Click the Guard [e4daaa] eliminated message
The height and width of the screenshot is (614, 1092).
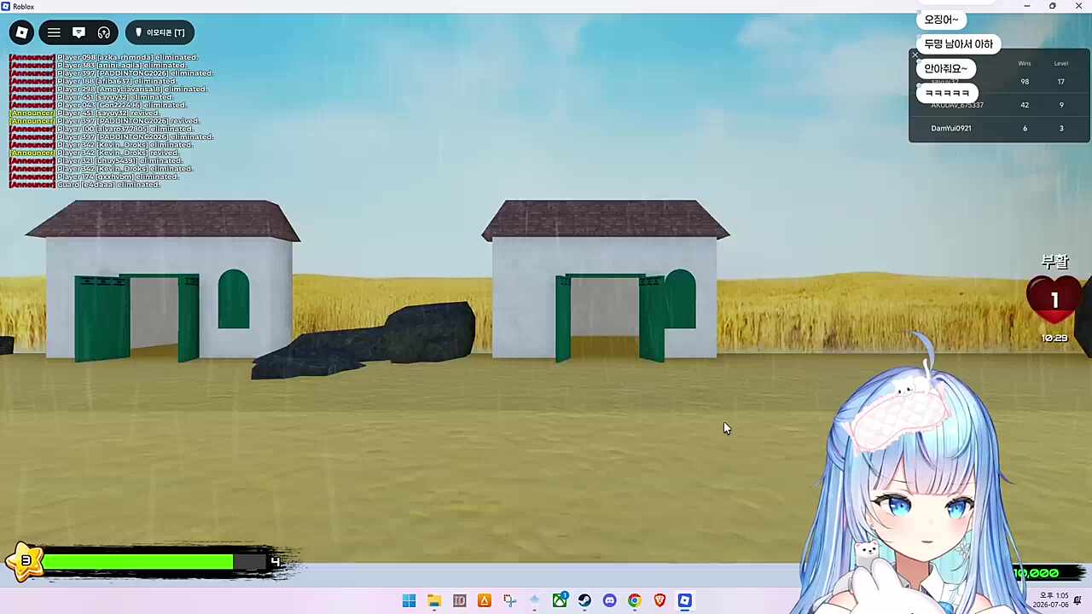pyautogui.click(x=85, y=184)
